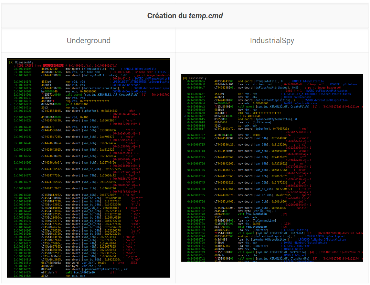Follow call fcn.1400060a0 at address 0x140003770
The height and width of the screenshot is (285, 370).
click(252, 214)
